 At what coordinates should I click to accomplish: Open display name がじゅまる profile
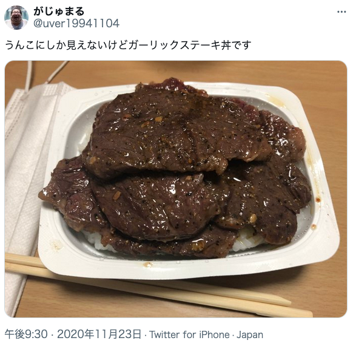tap(59, 12)
